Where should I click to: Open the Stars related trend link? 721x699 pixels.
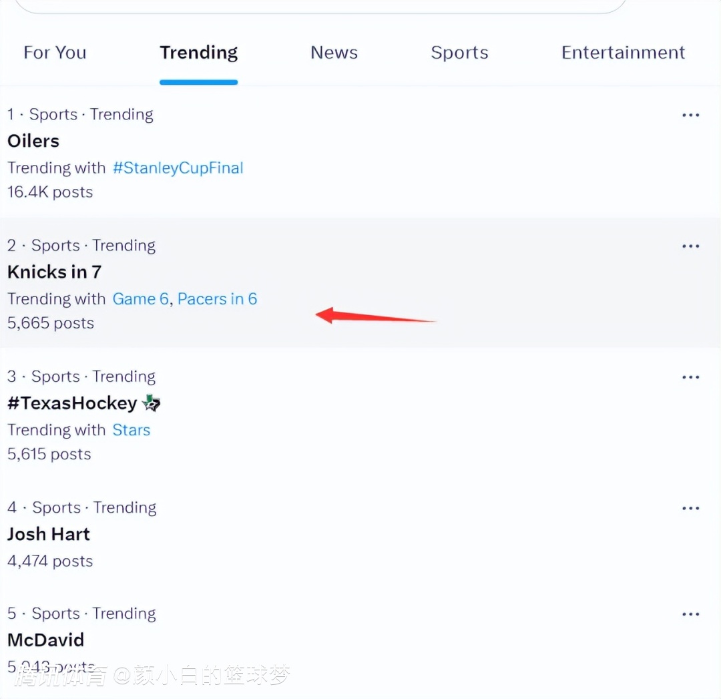click(x=132, y=430)
